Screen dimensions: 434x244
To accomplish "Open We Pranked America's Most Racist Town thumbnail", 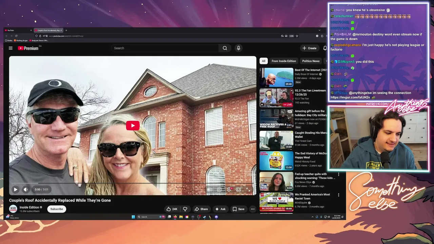I will 276,202.
